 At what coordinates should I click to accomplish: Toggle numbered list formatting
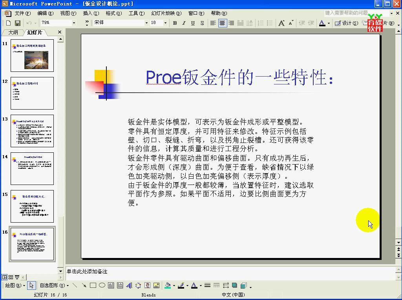(261, 23)
